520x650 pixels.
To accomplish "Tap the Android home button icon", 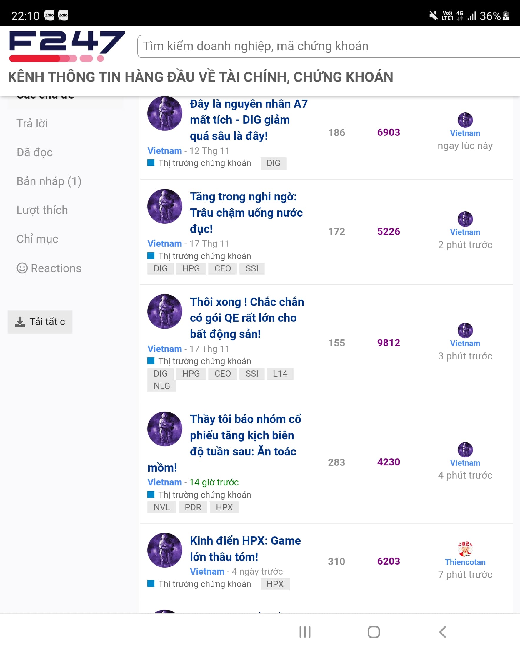I will pos(374,632).
